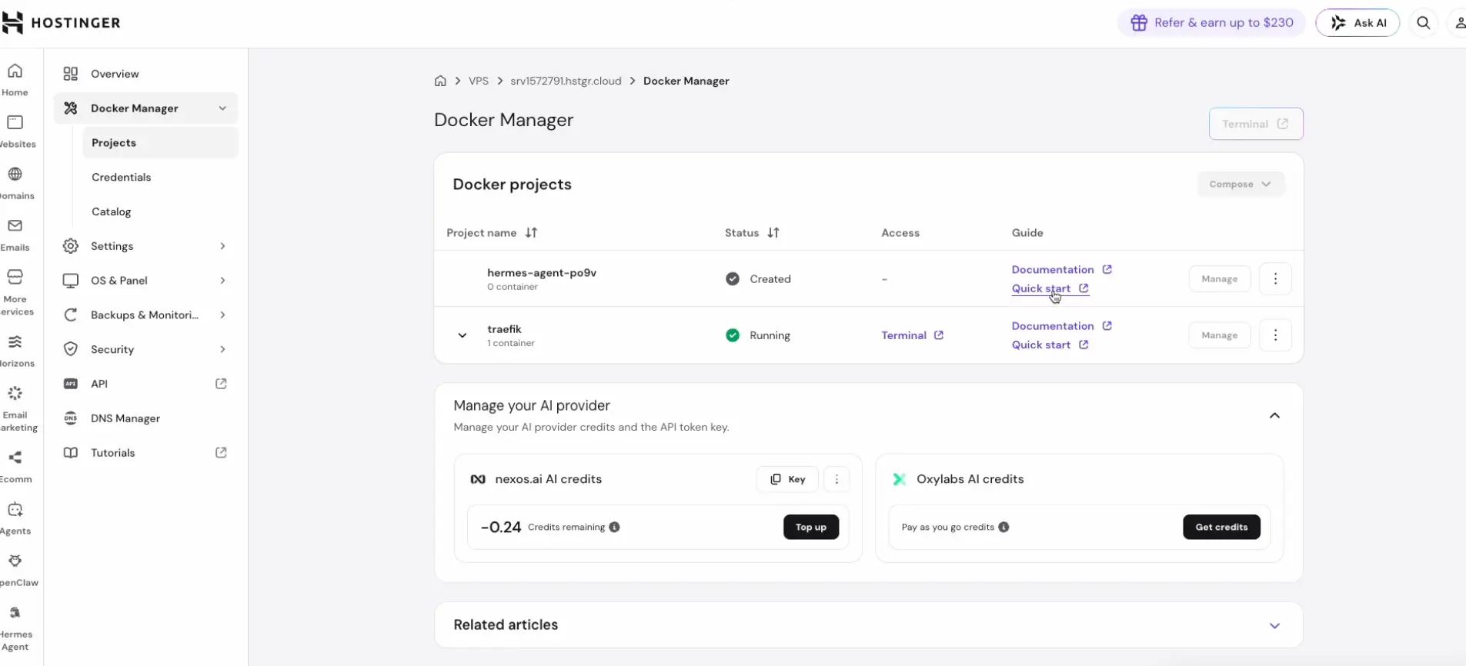Open Horizons in the left rail

point(16,351)
